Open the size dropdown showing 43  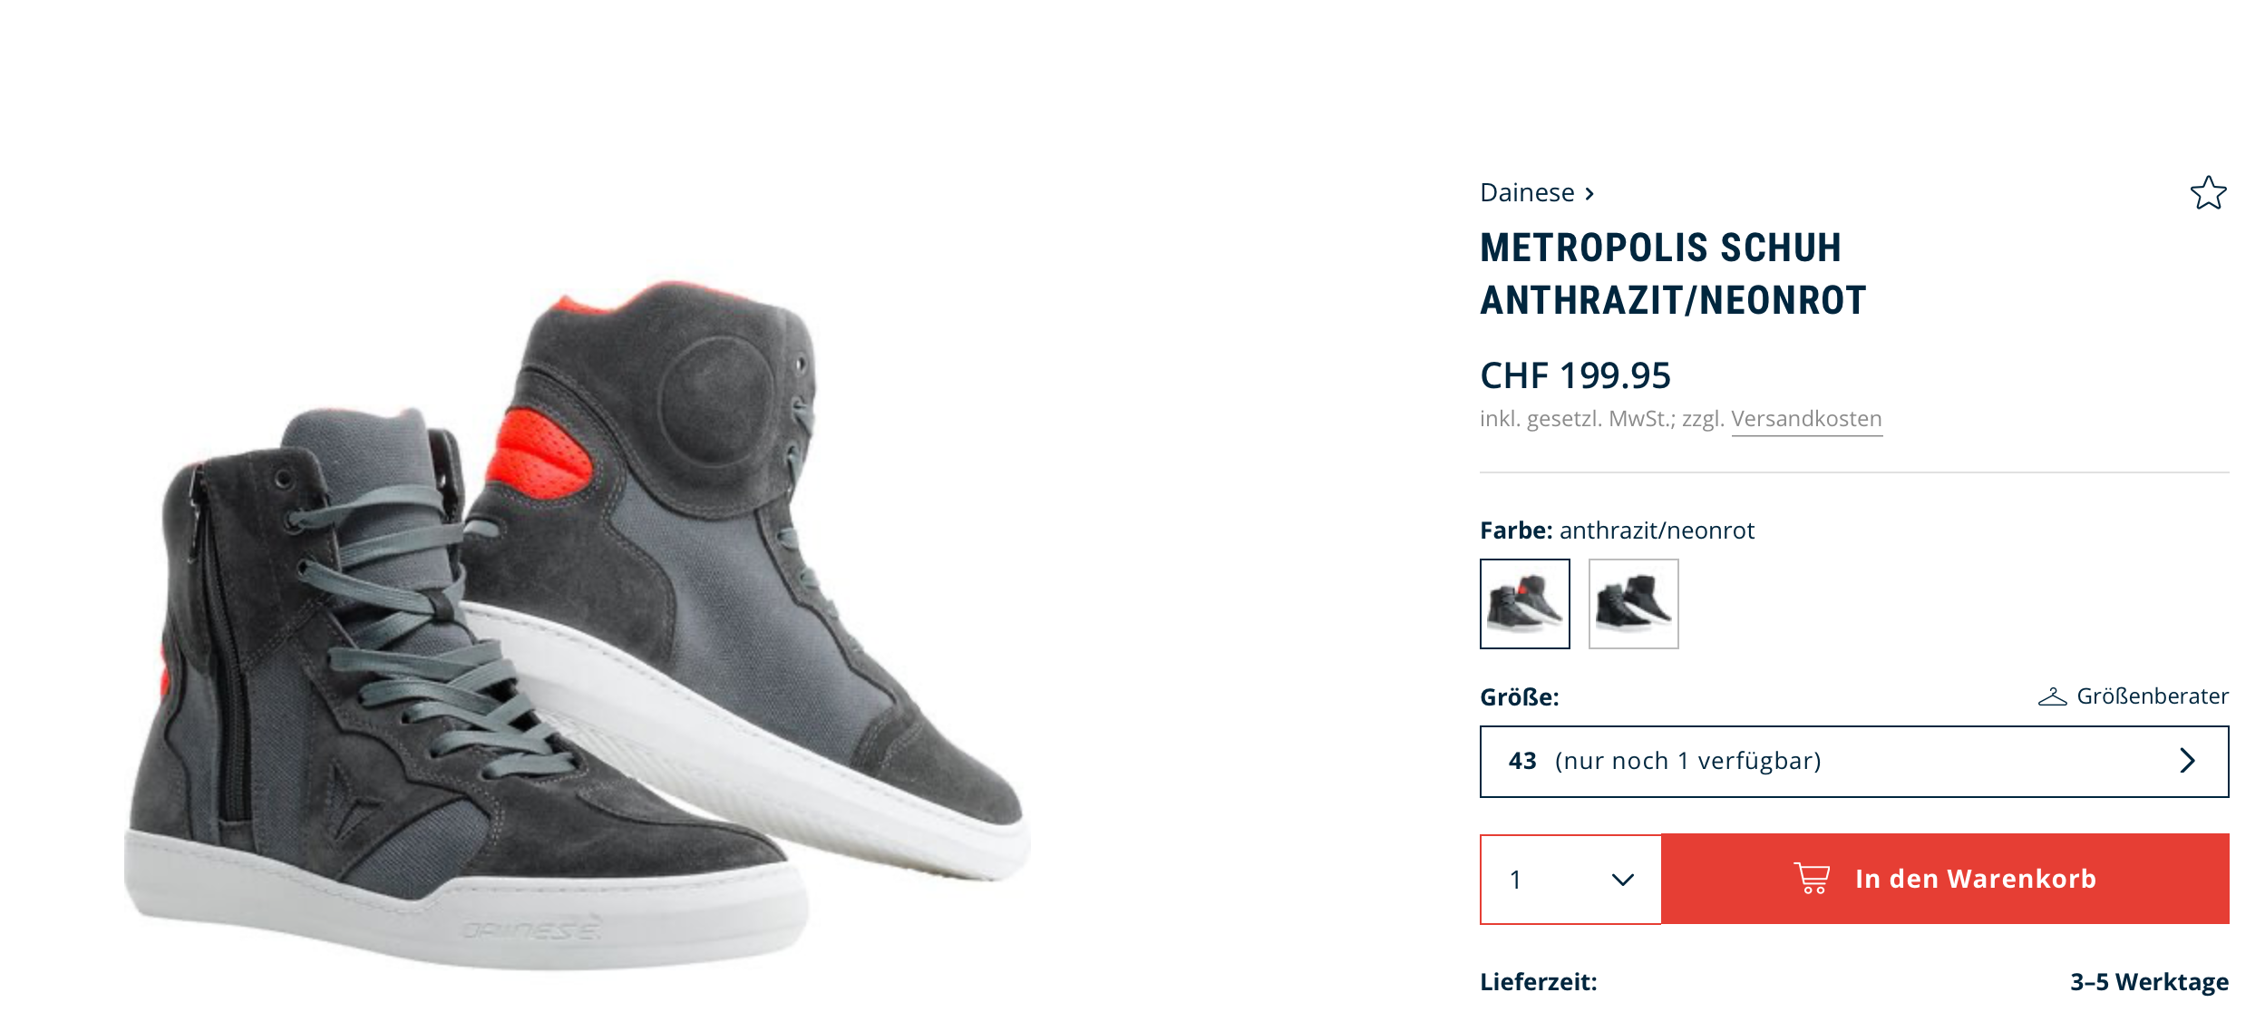[x=1852, y=762]
